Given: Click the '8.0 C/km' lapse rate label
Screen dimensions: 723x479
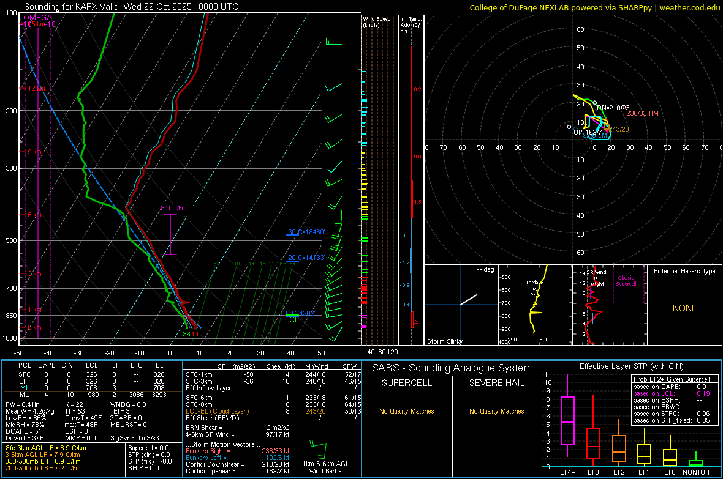Looking at the screenshot, I should pos(173,208).
